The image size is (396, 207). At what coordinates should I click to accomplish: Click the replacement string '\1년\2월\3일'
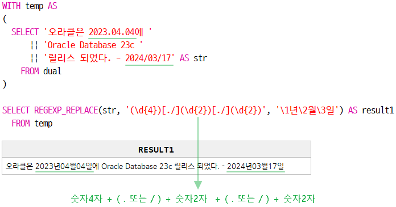(307, 110)
